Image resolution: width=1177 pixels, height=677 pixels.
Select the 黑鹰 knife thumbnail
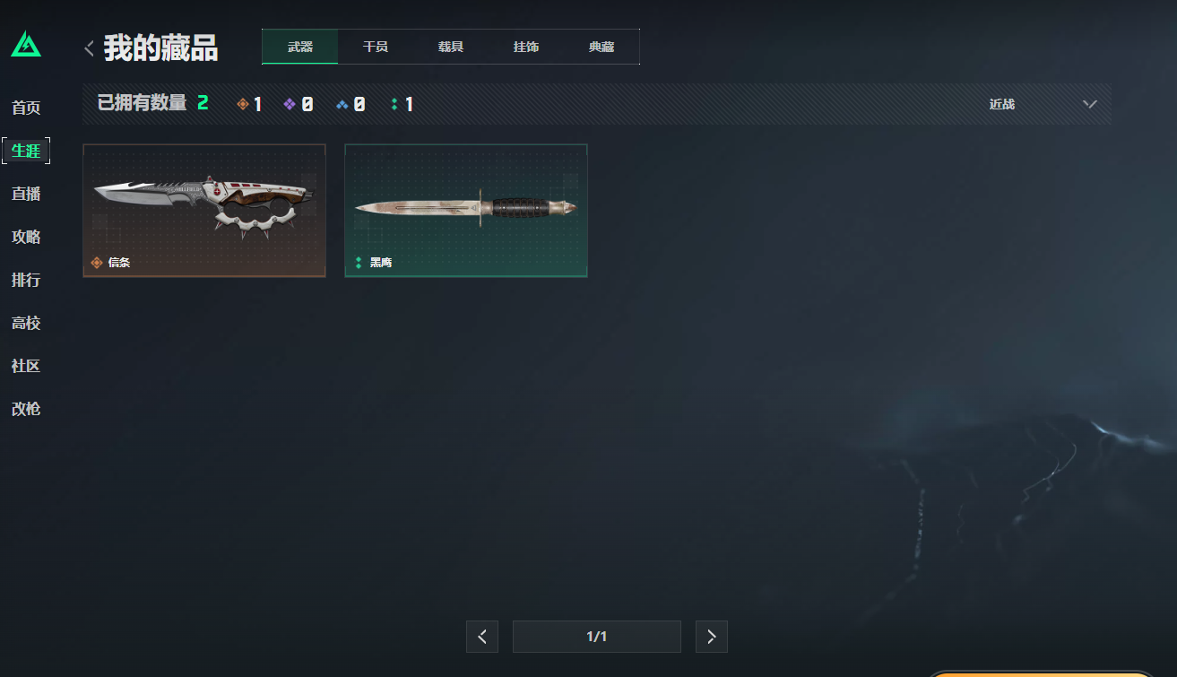click(466, 211)
